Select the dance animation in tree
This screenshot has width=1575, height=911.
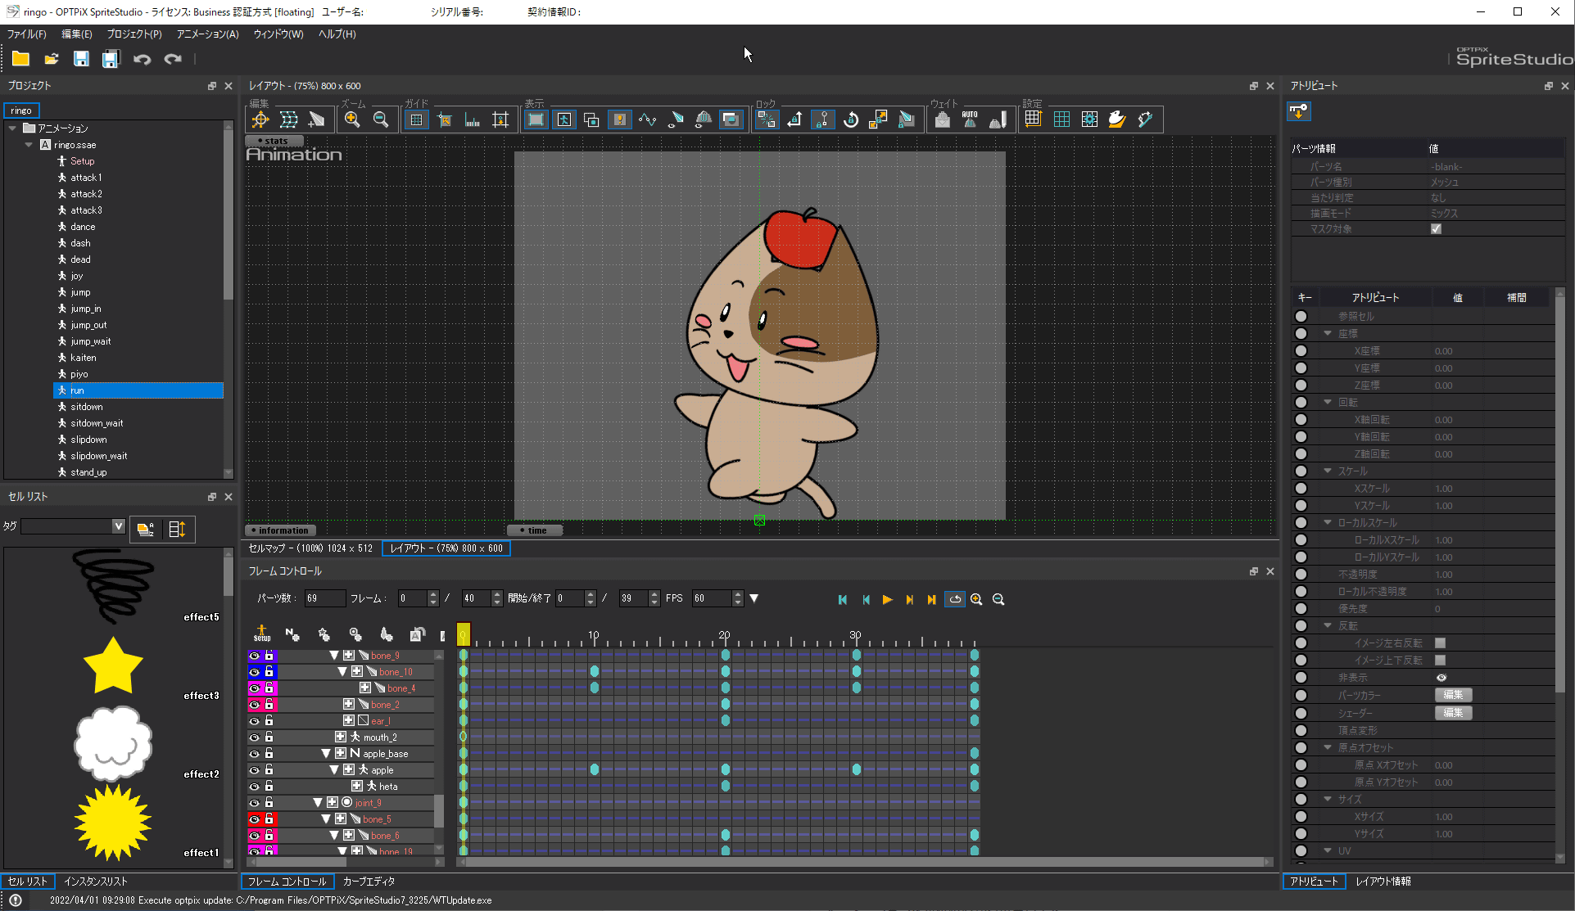point(83,227)
